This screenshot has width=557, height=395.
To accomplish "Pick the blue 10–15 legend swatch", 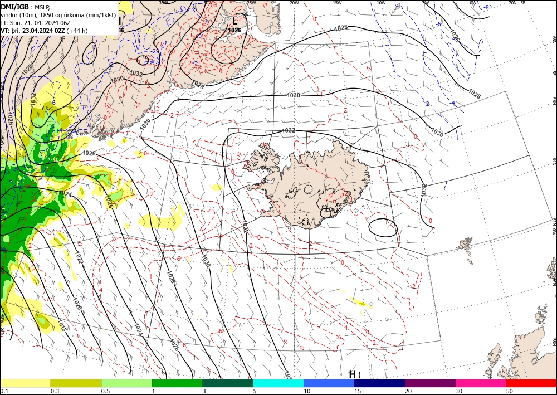I will point(329,383).
